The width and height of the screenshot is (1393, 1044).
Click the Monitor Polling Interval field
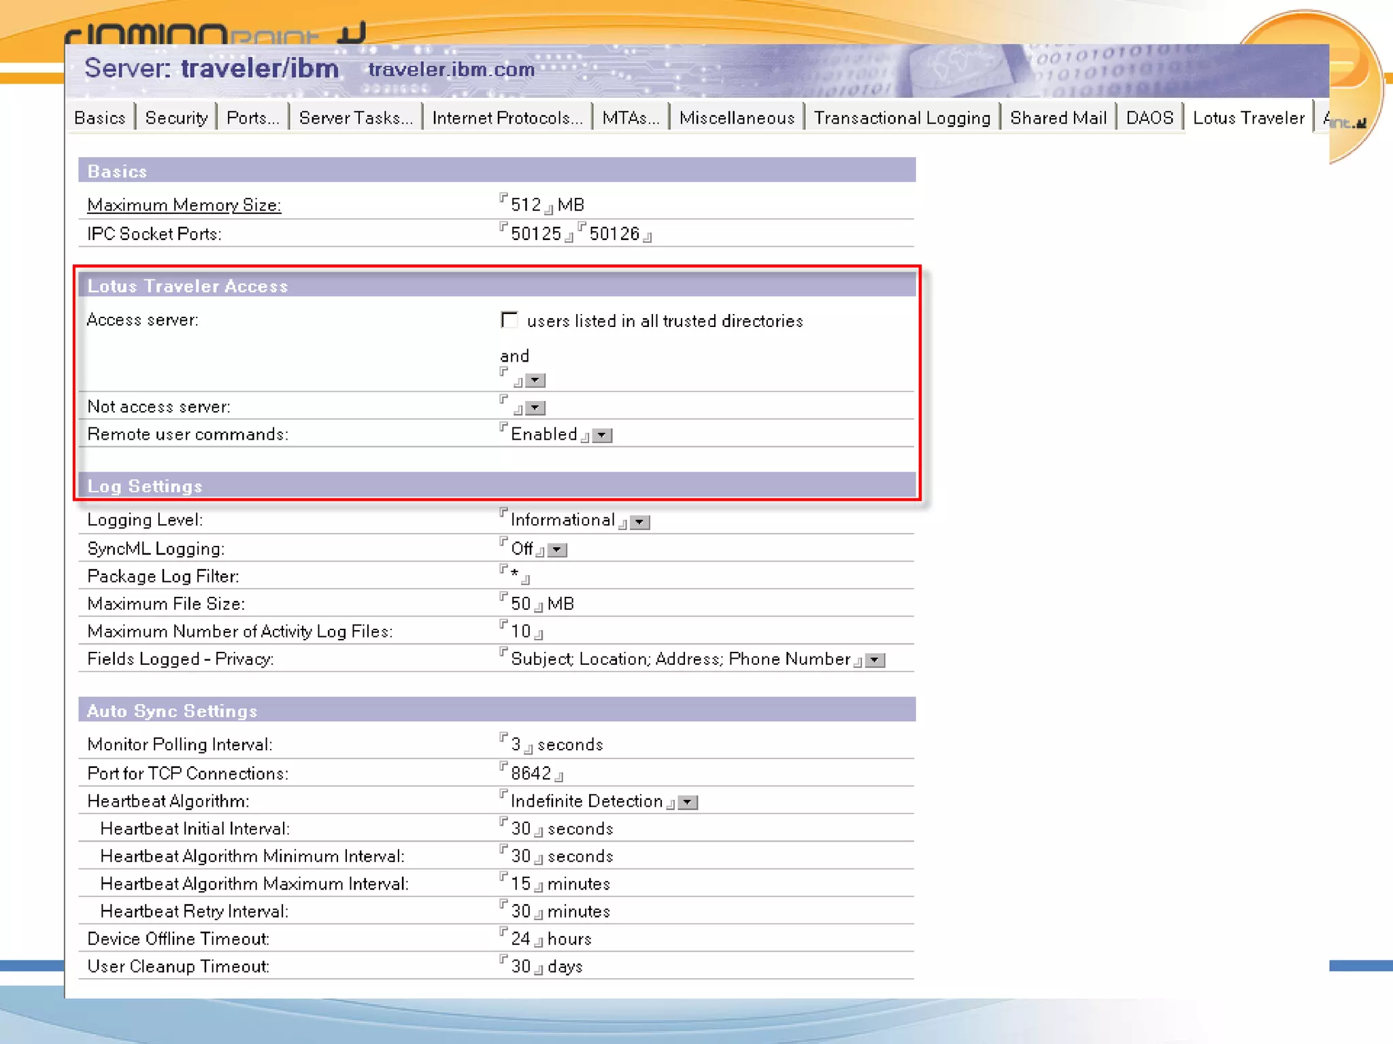coord(516,745)
